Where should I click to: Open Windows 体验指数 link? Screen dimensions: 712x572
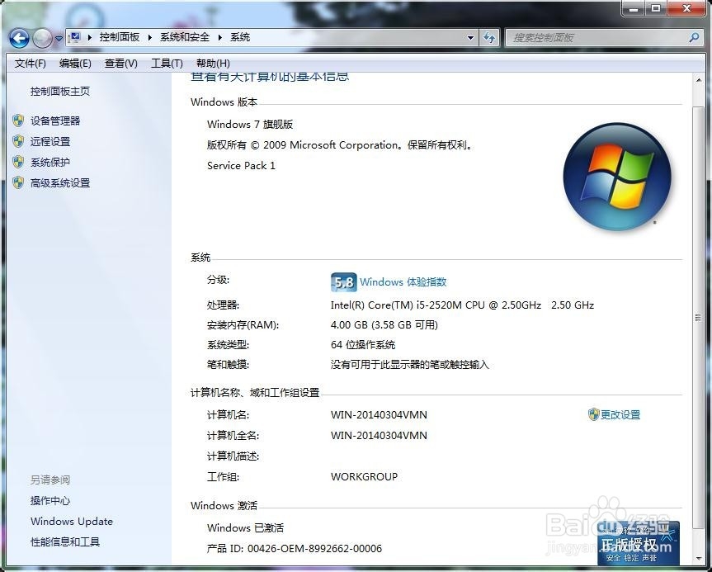coord(403,281)
